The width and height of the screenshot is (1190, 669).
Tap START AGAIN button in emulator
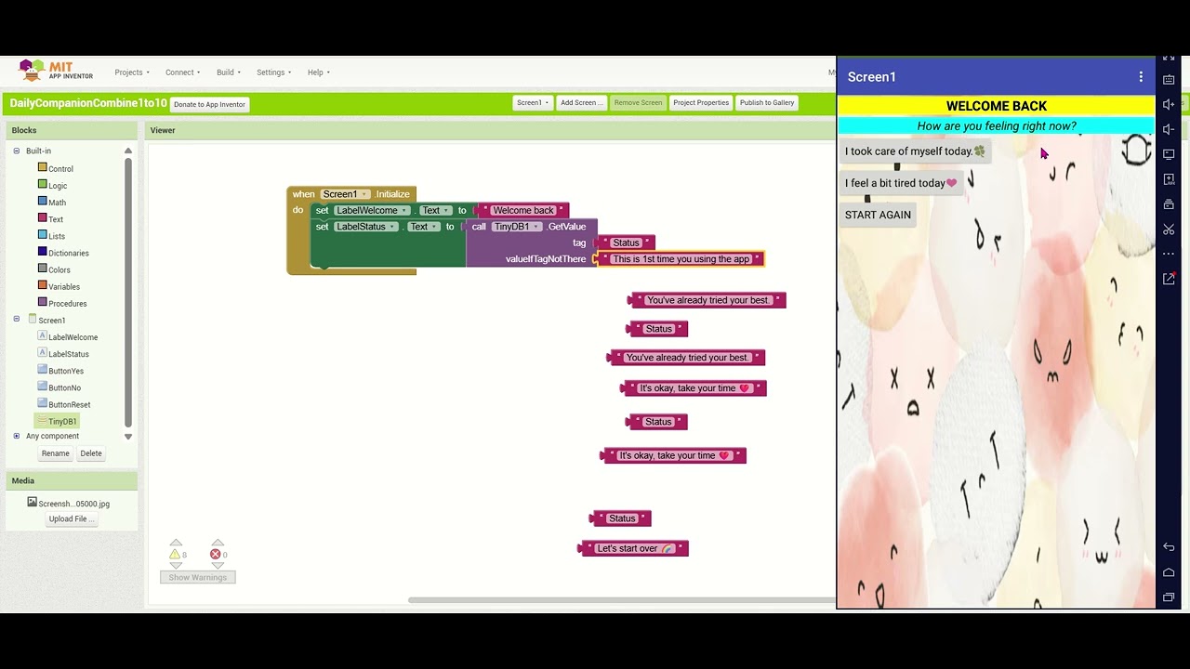click(x=879, y=215)
